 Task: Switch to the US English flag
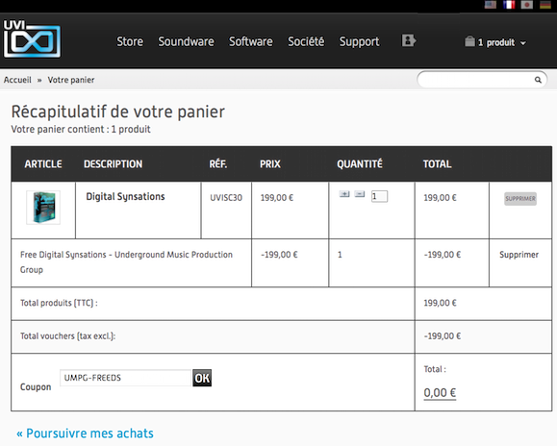click(x=491, y=5)
